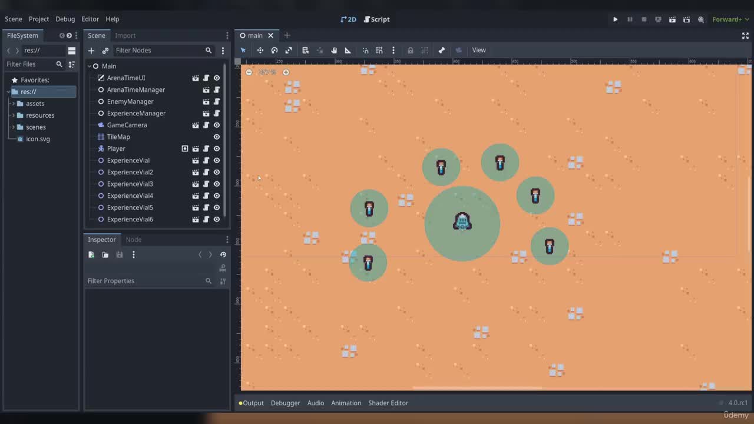Open ArenaTimeManager scene in editor icon
This screenshot has width=754, height=424.
(x=206, y=90)
